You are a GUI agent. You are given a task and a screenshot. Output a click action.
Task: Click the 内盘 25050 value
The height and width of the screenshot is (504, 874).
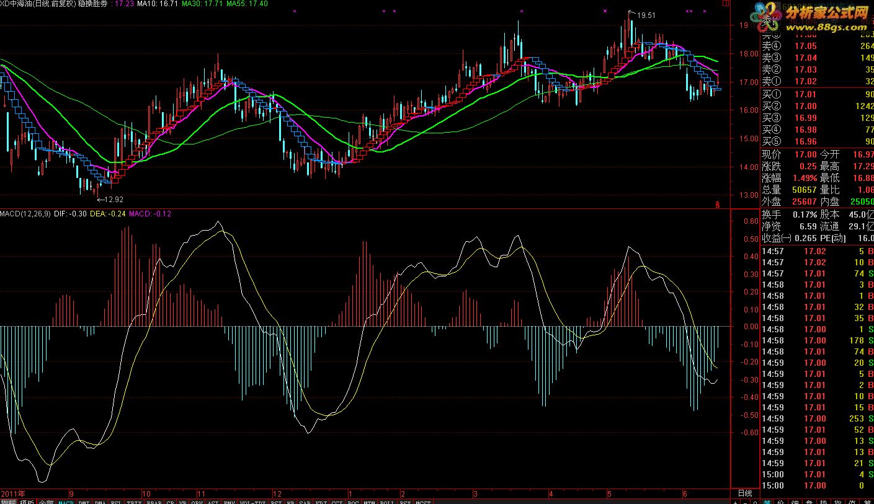coord(862,201)
